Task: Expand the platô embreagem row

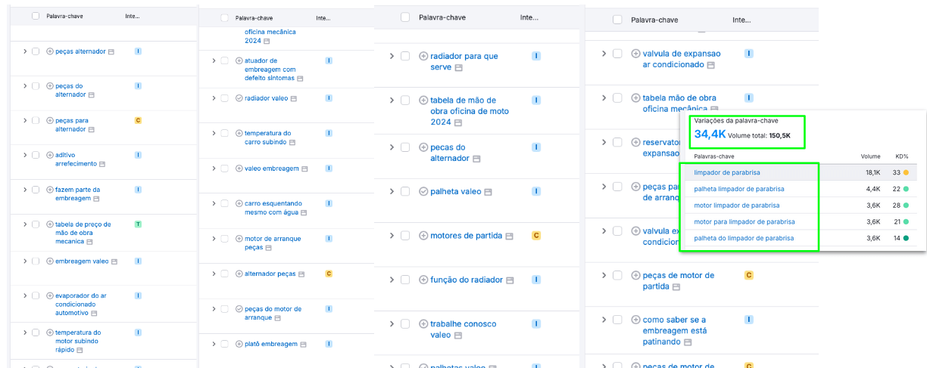Action: point(214,344)
